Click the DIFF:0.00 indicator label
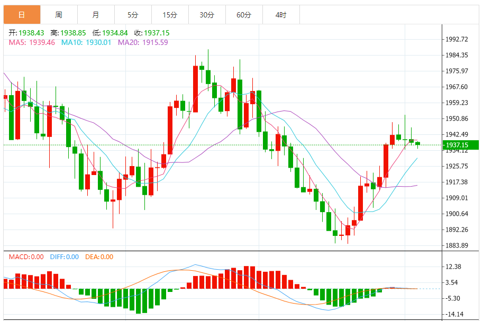483x321 pixels. (x=65, y=257)
